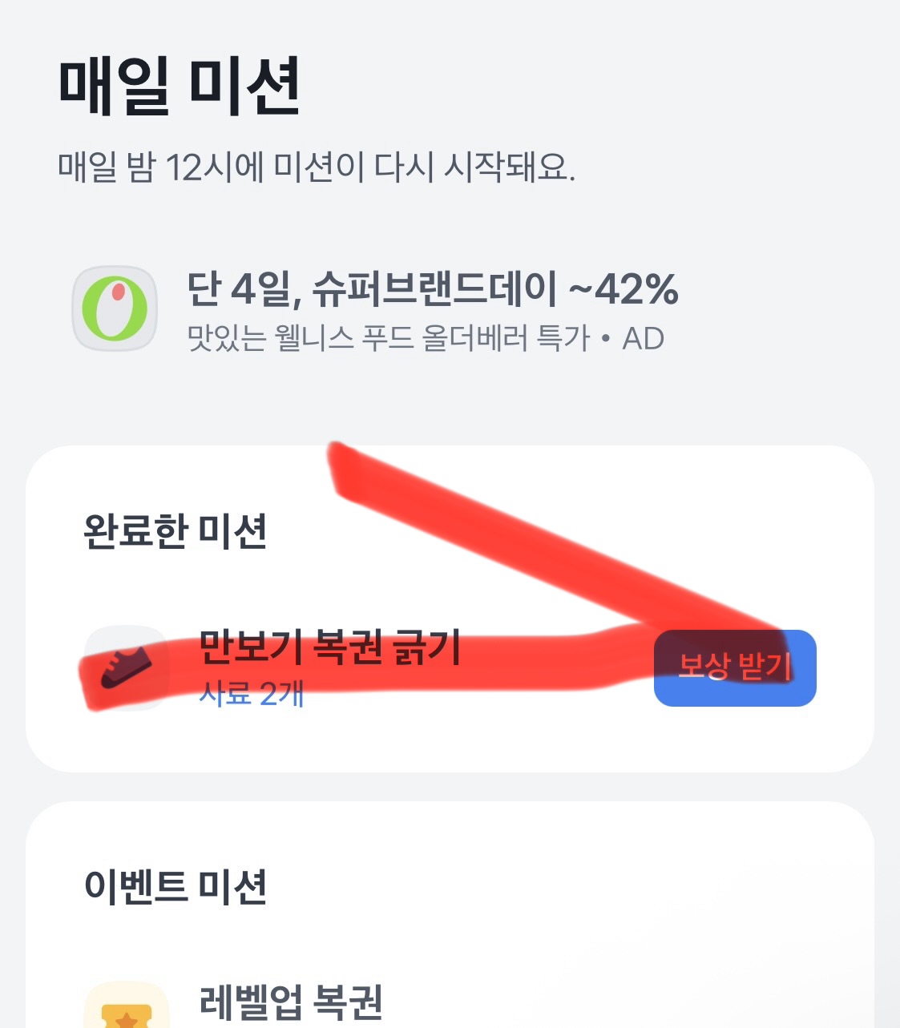Tap the AD label on the banner
This screenshot has width=900, height=1028.
tap(644, 339)
